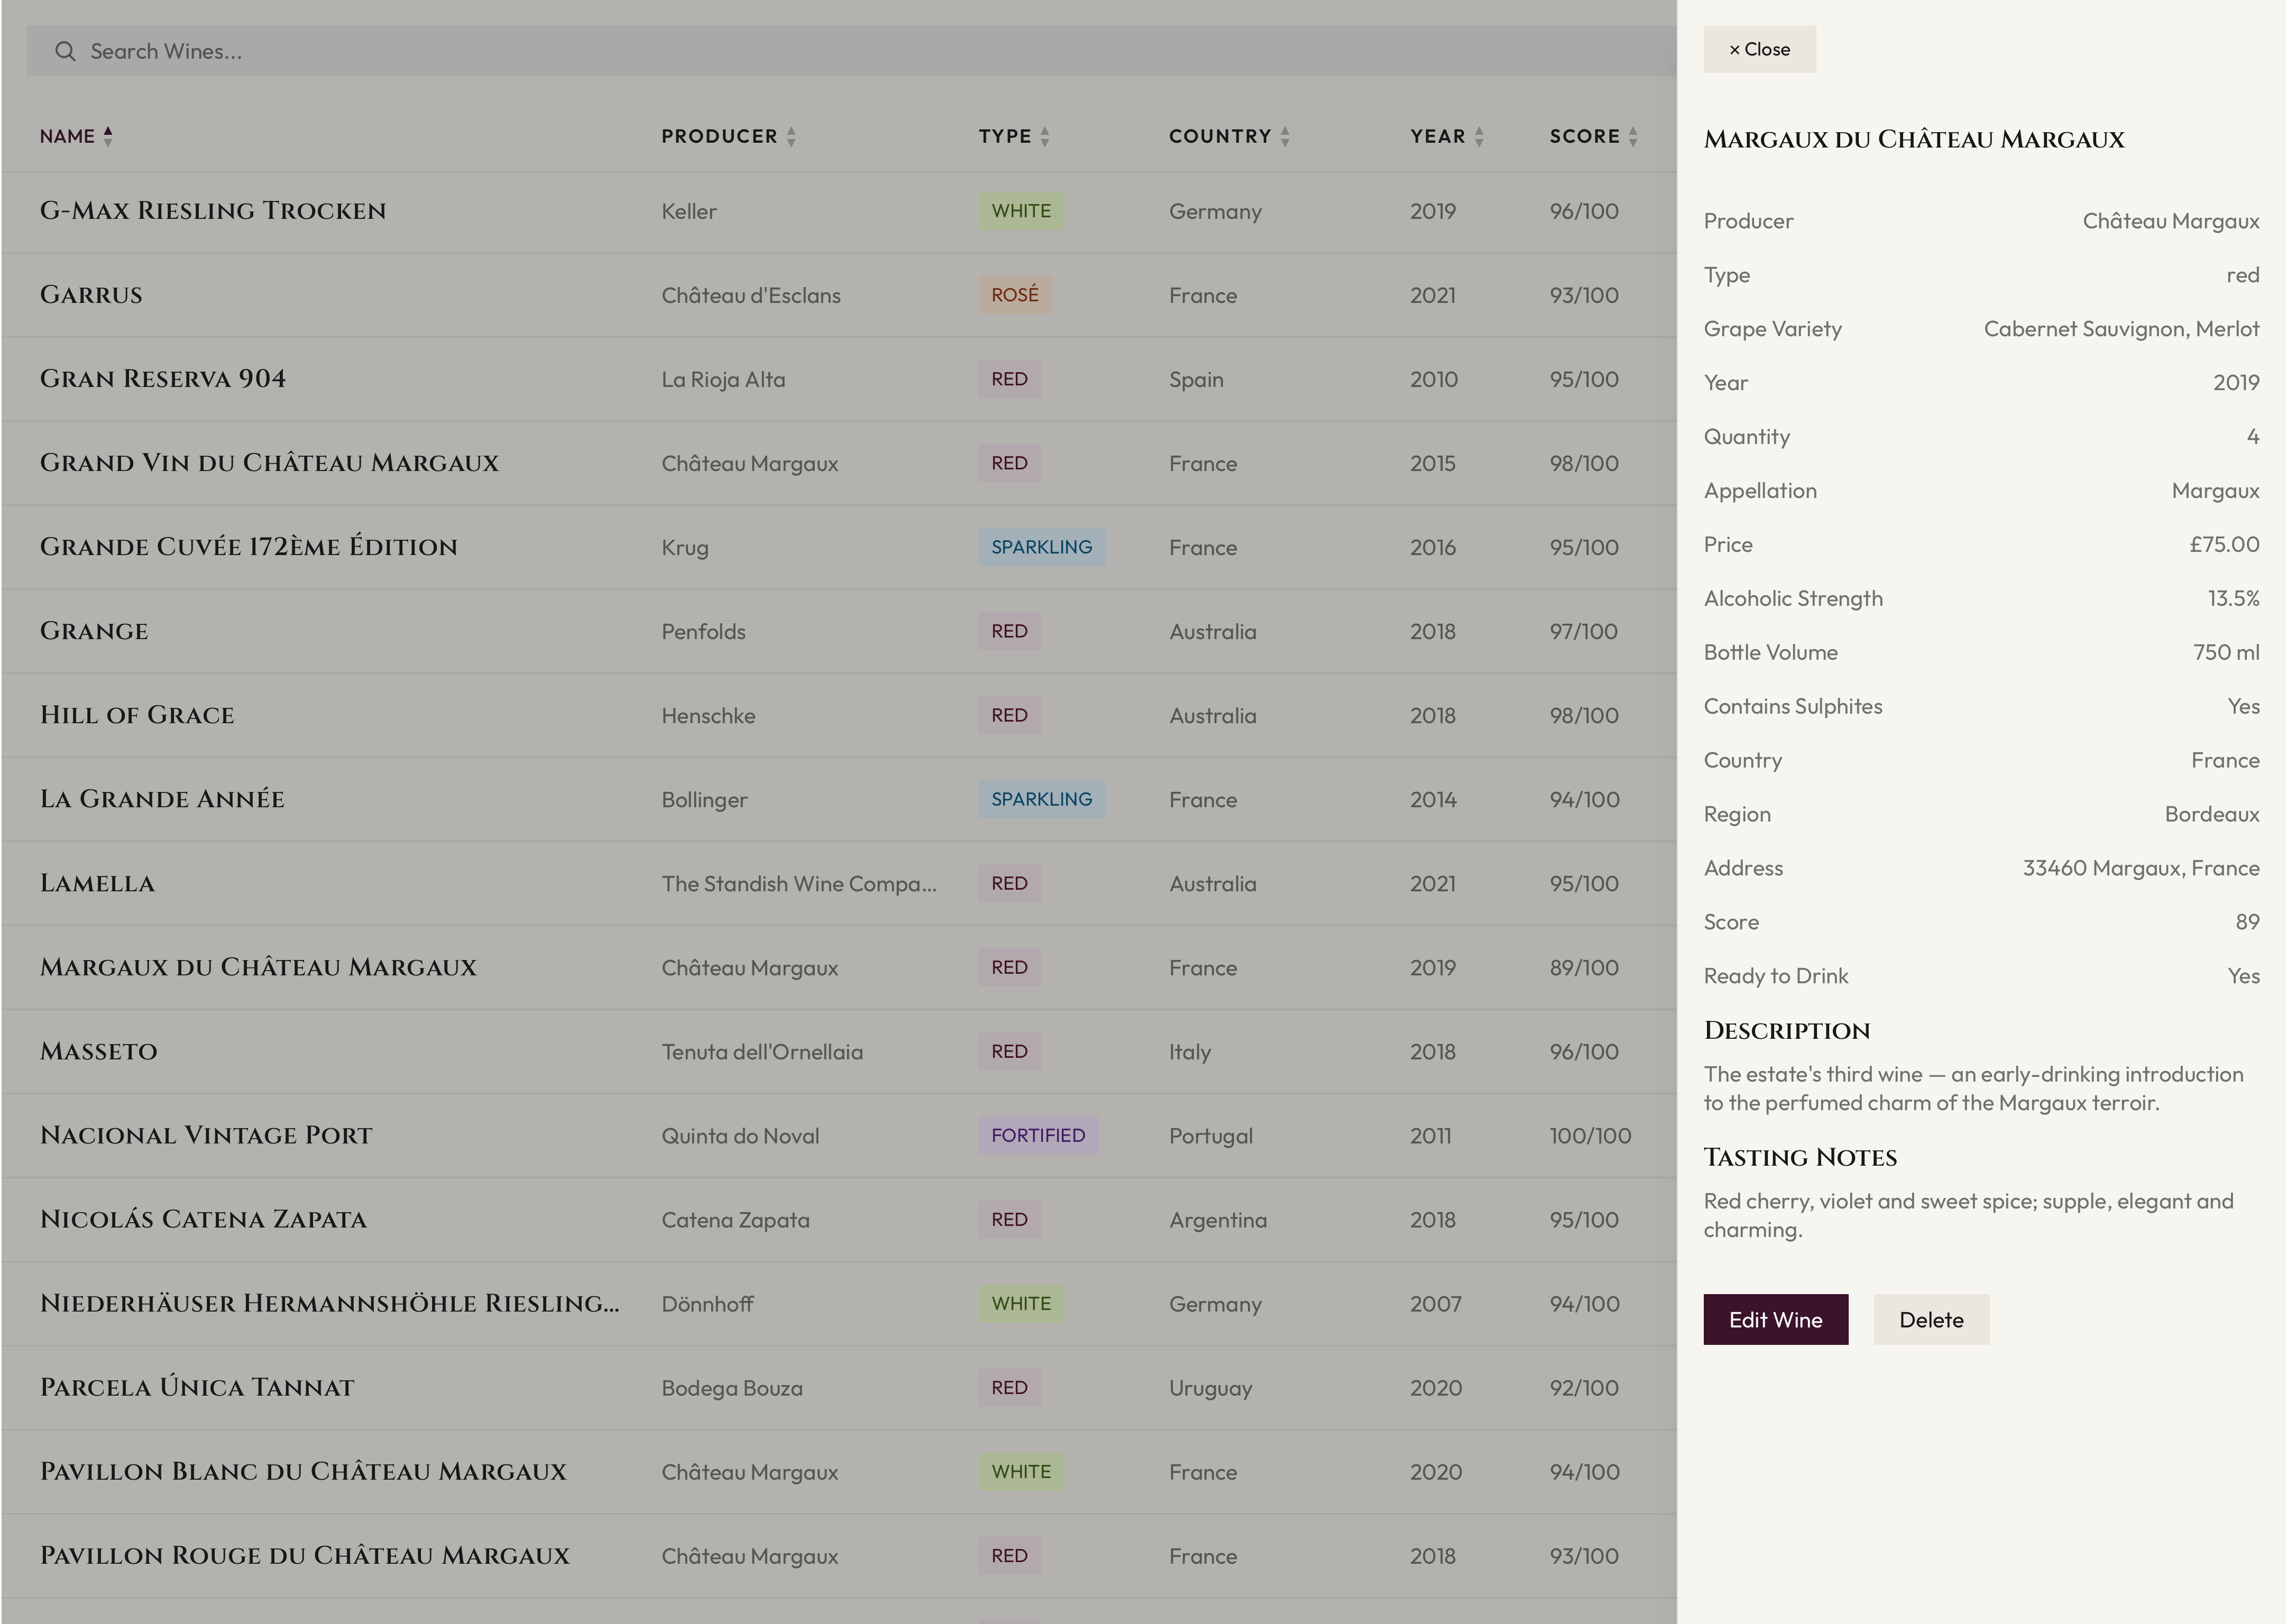Screen dimensions: 2286x1624
Task: Click producer Bollinger cell
Action: (x=704, y=799)
